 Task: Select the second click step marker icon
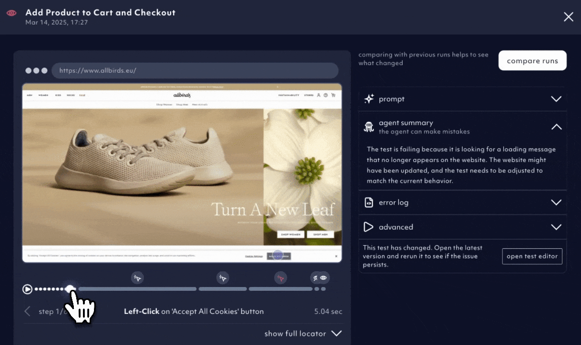(x=222, y=277)
